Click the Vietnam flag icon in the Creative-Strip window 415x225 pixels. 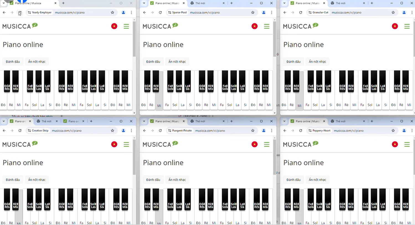point(114,144)
